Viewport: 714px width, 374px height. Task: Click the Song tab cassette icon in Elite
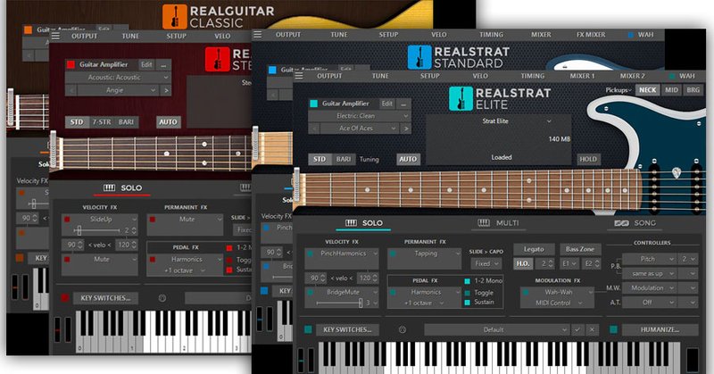(x=621, y=223)
